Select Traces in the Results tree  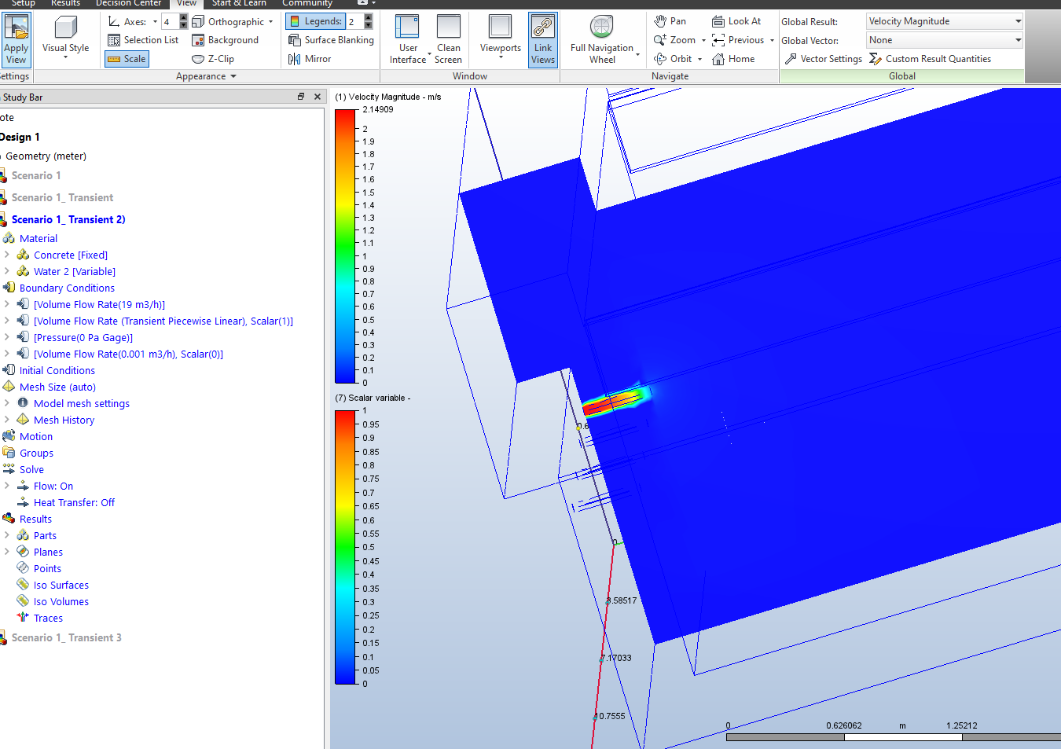tap(48, 618)
